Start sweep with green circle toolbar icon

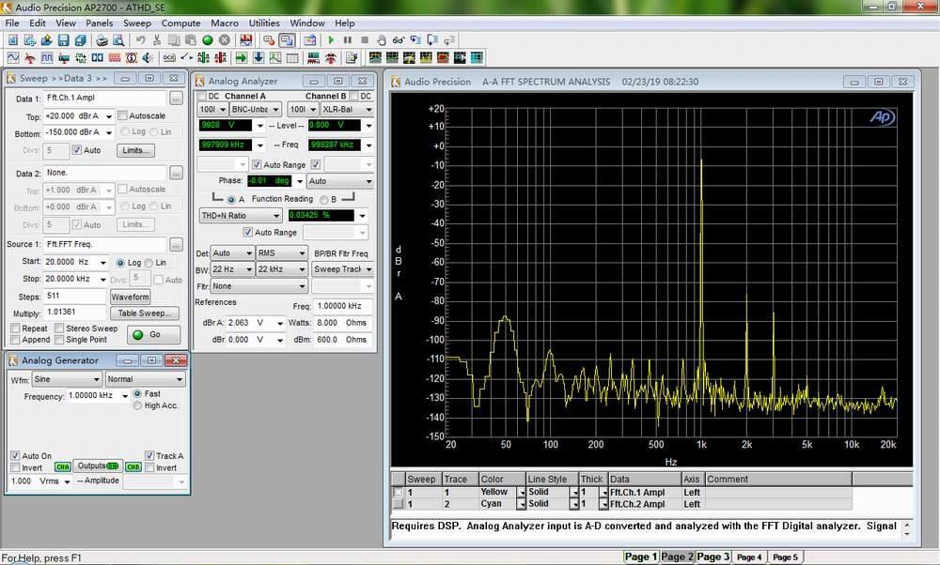[208, 40]
